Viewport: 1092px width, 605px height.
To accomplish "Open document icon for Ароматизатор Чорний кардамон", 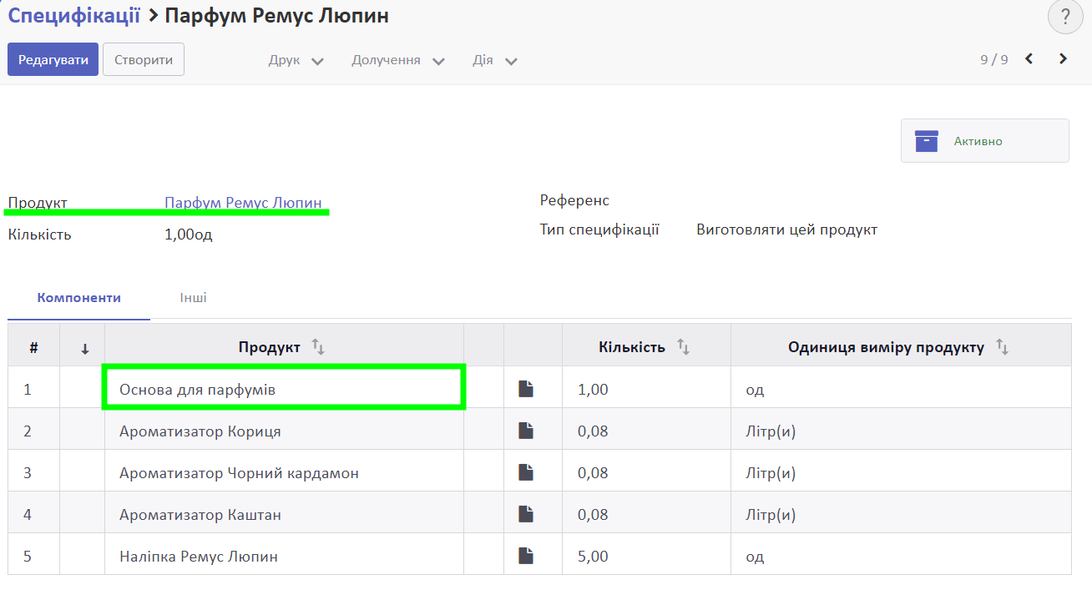I will (x=526, y=471).
